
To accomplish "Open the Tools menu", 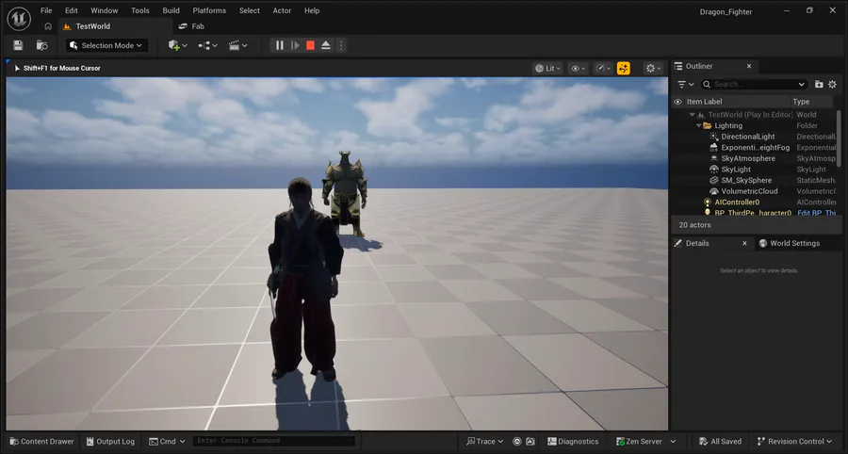I will click(x=140, y=10).
